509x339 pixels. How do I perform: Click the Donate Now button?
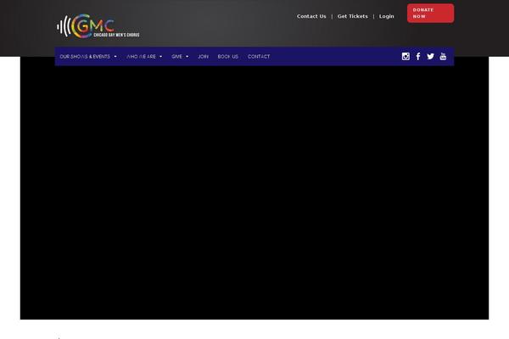click(x=430, y=14)
